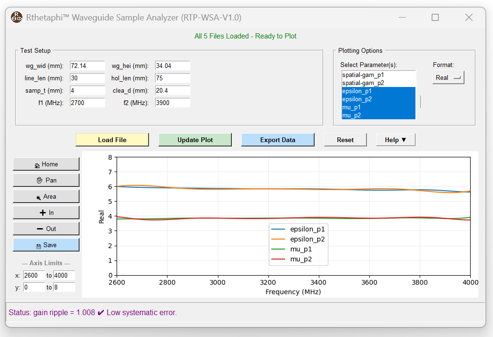Click epsilon_p1 entry in plot legend

point(298,229)
